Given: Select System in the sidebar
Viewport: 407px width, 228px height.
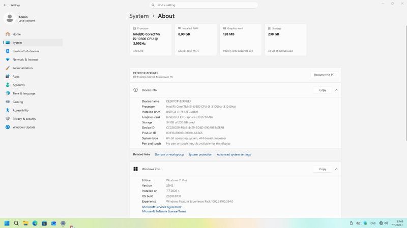Looking at the screenshot, I should pyautogui.click(x=33, y=43).
